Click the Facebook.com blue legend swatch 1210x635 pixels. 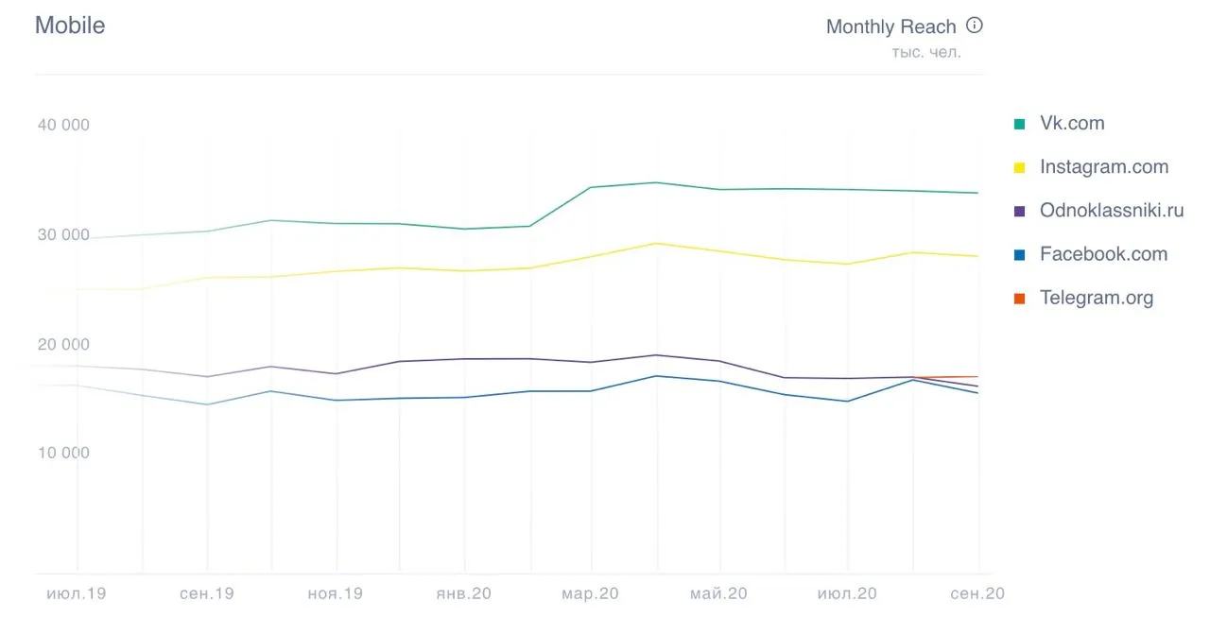click(x=1019, y=254)
